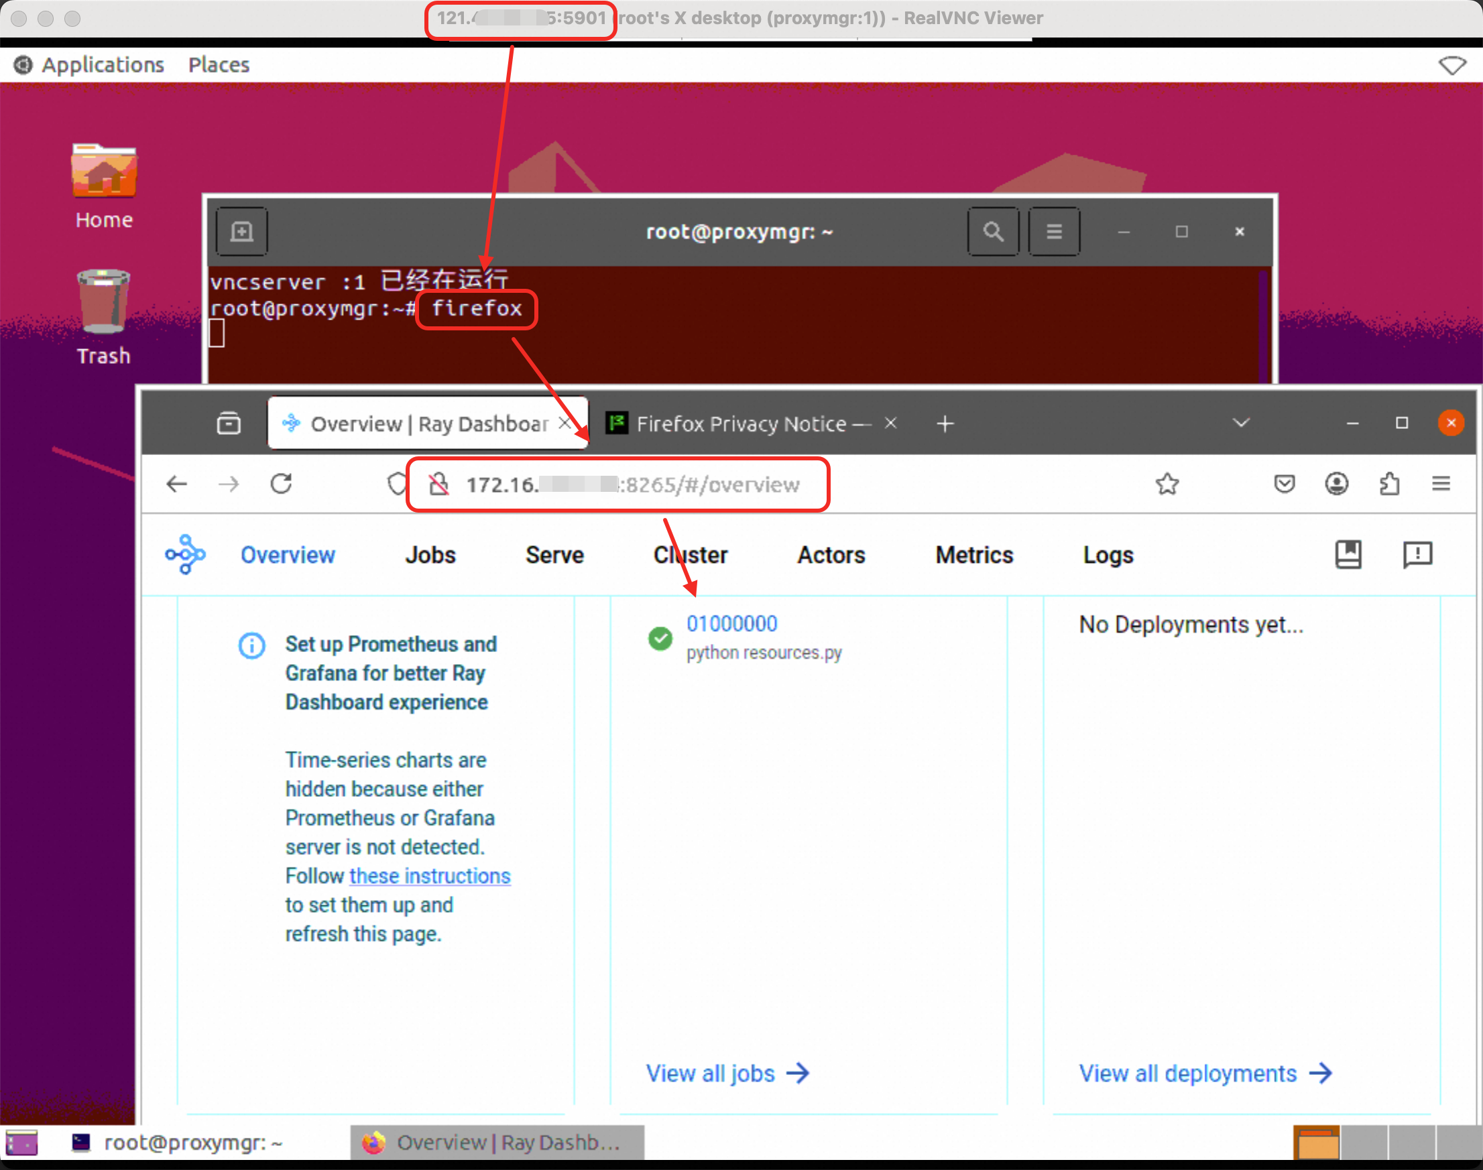Click the Ray Dashboard docs book icon

point(1348,554)
